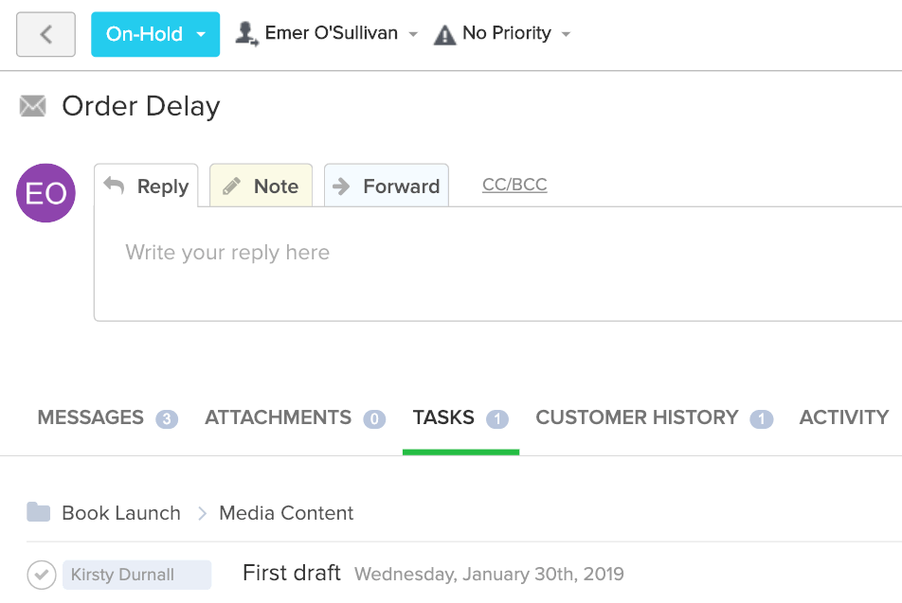Switch to the Messages tab
The height and width of the screenshot is (603, 902).
pos(108,417)
